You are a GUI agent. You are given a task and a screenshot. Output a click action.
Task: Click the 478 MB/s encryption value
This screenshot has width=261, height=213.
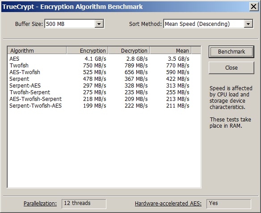click(x=95, y=79)
